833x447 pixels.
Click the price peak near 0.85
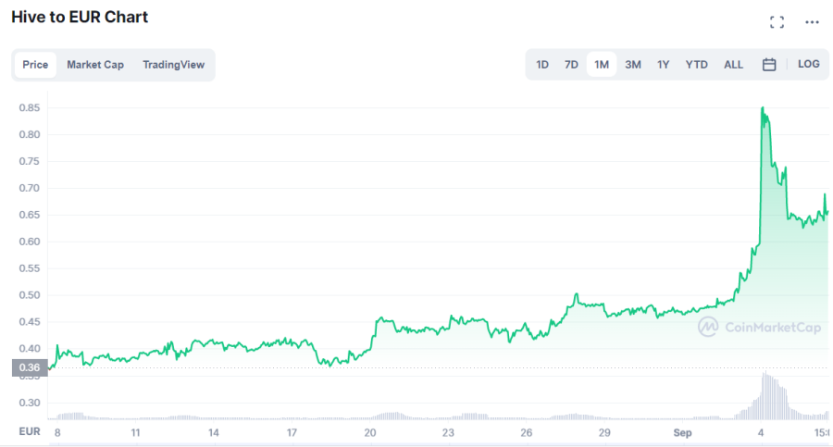pos(763,109)
